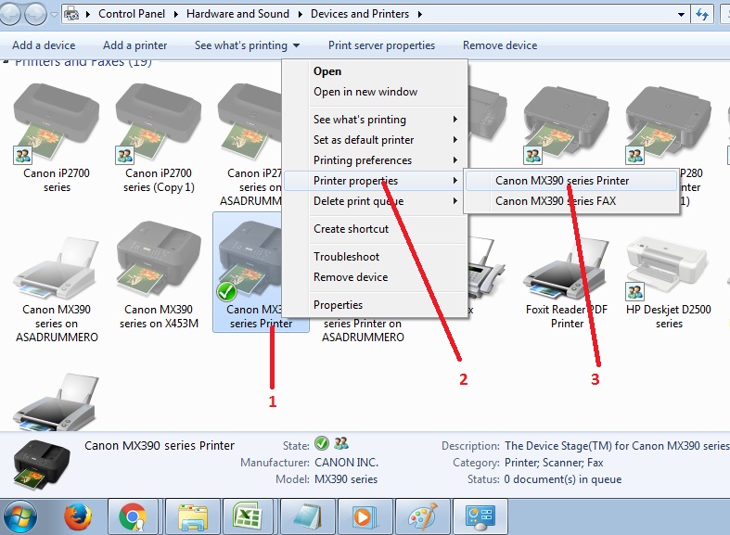Open recent pages dropdown next to Forward

(54, 15)
